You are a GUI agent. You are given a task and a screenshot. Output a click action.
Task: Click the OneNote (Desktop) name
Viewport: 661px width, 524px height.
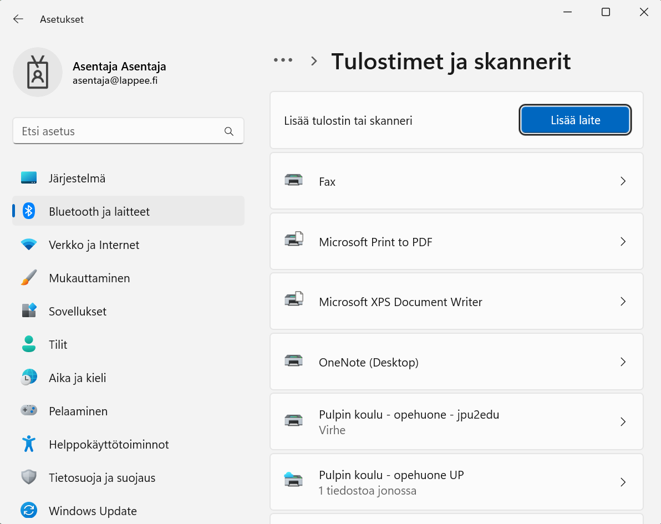[x=368, y=363]
